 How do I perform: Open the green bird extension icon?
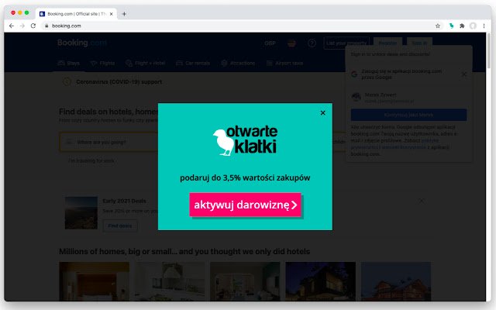[451, 26]
